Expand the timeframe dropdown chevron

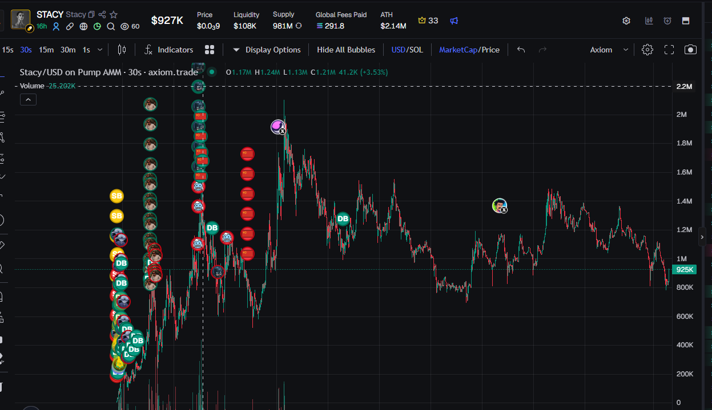pyautogui.click(x=100, y=50)
